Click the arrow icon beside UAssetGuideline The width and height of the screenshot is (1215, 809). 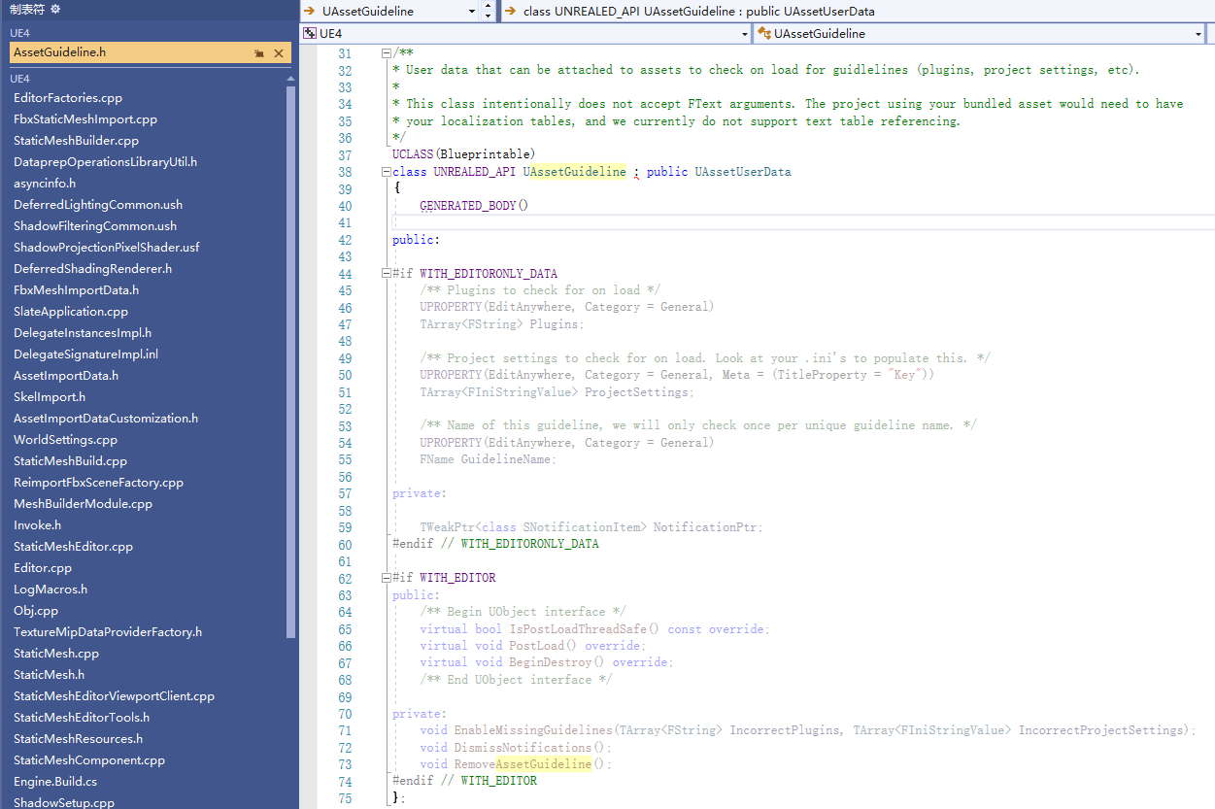tap(310, 12)
